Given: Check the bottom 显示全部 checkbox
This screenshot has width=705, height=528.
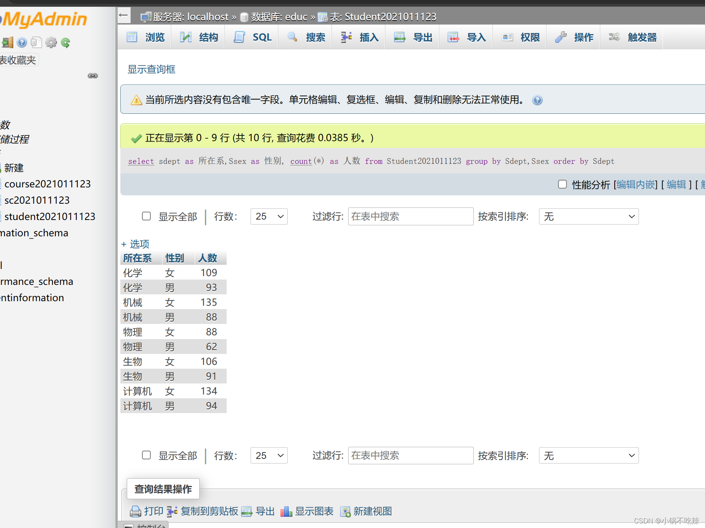Looking at the screenshot, I should point(147,455).
